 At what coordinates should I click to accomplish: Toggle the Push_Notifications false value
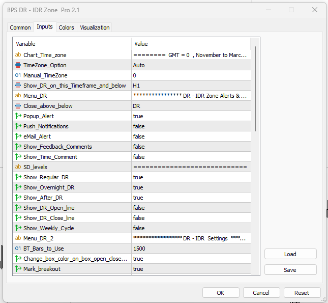[191, 126]
